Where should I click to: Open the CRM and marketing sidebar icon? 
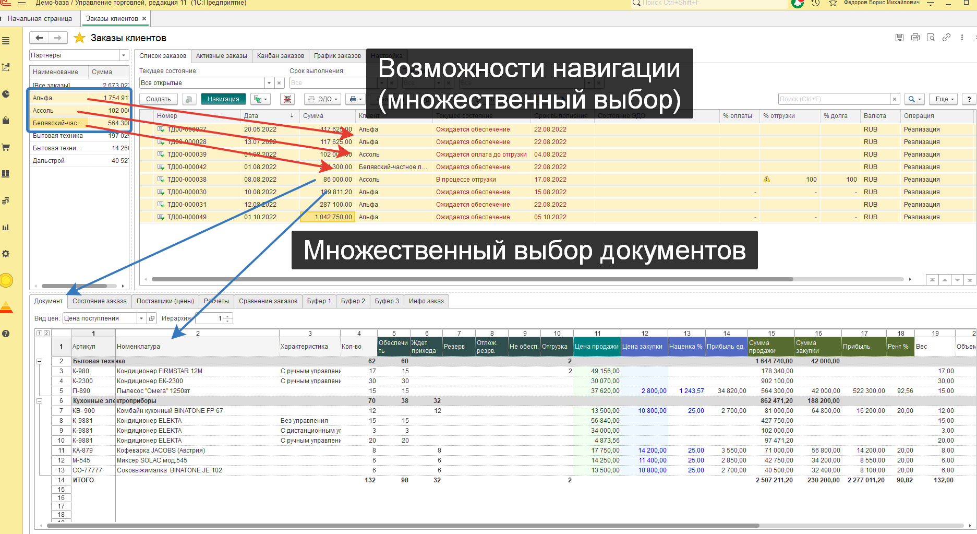point(6,67)
